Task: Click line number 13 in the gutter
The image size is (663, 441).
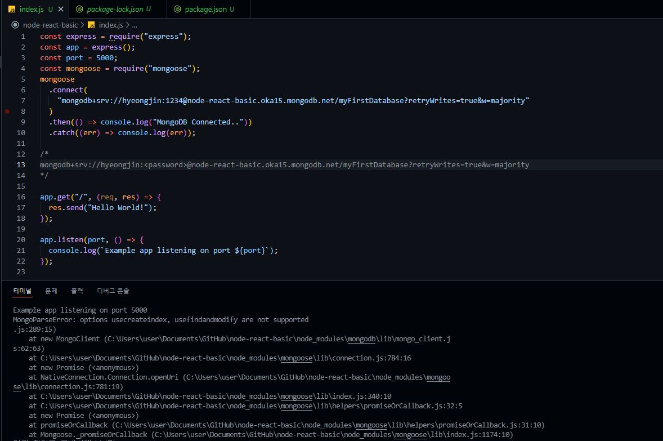Action: tap(21, 164)
